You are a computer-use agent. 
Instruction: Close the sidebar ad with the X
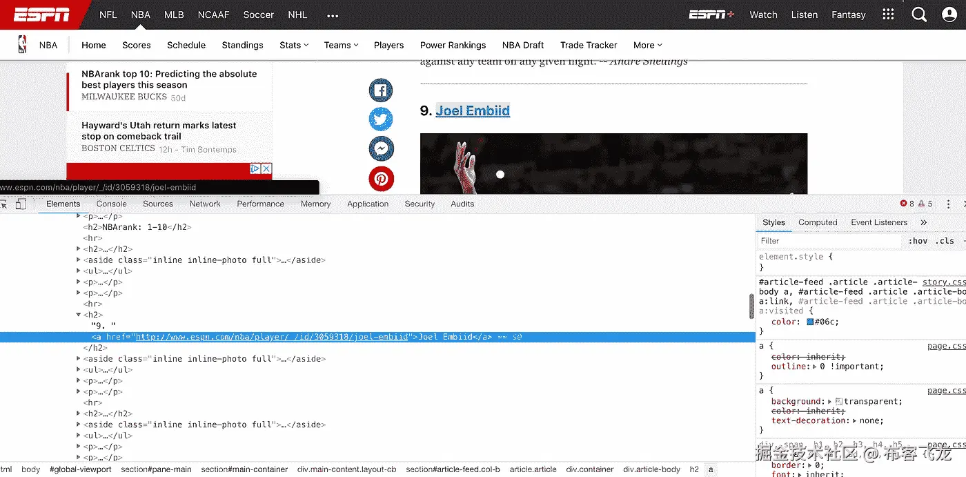tap(266, 168)
